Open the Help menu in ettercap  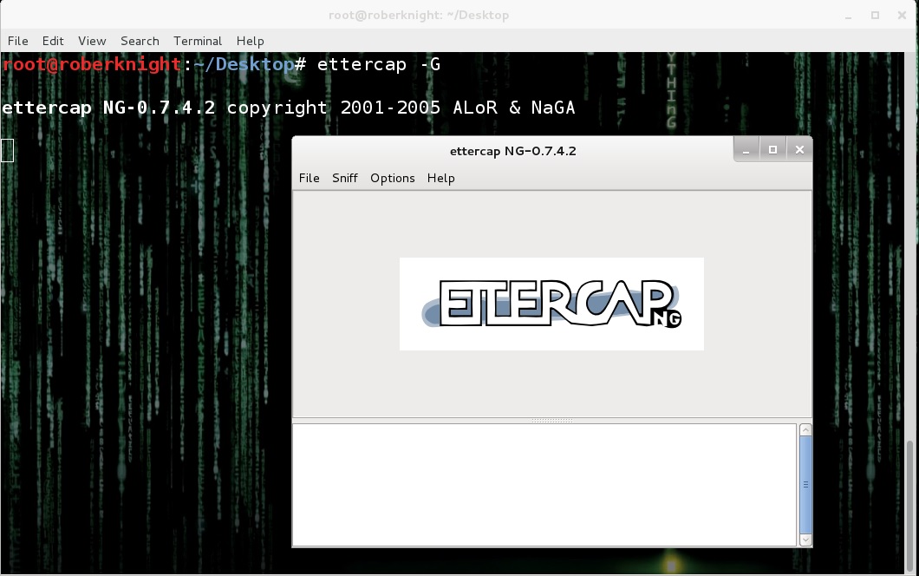pyautogui.click(x=440, y=178)
